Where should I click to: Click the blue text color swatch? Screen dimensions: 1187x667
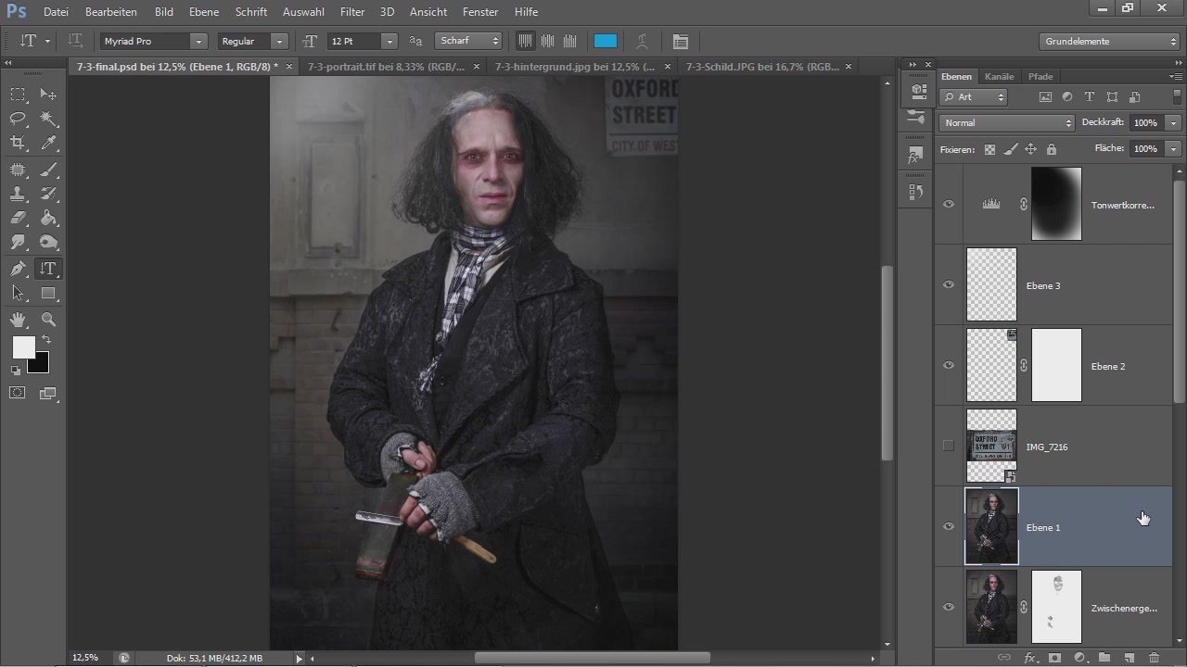point(606,41)
